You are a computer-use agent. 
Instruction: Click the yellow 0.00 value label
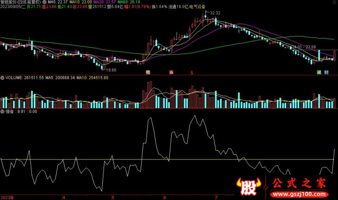(33, 112)
